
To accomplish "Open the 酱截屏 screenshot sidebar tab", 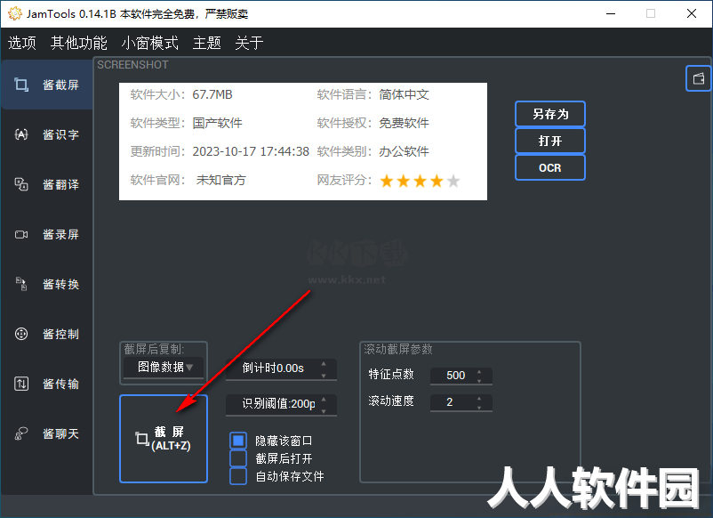I will click(46, 85).
